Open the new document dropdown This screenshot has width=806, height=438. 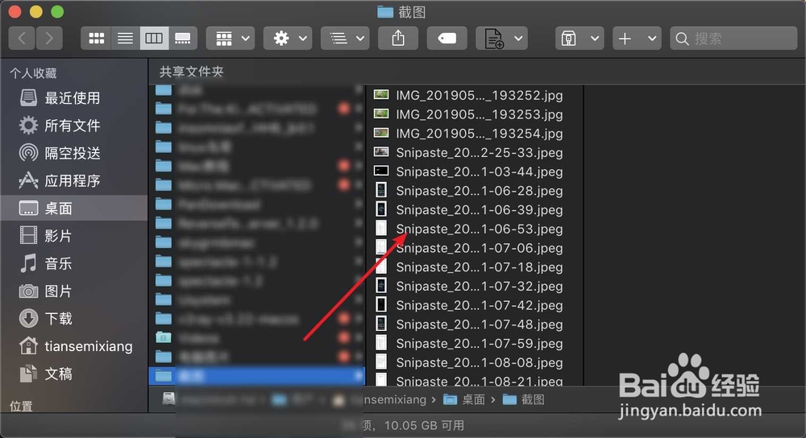click(501, 39)
